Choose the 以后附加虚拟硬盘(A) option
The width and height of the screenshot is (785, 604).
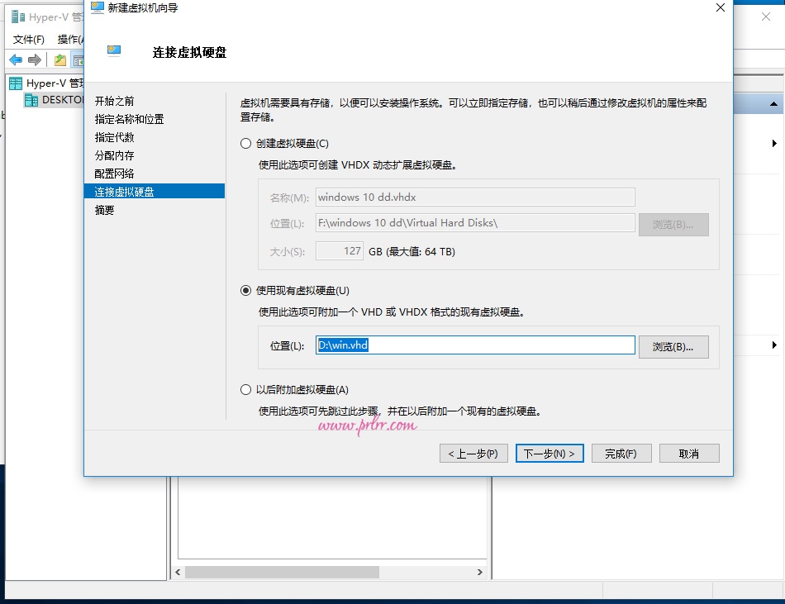(245, 388)
